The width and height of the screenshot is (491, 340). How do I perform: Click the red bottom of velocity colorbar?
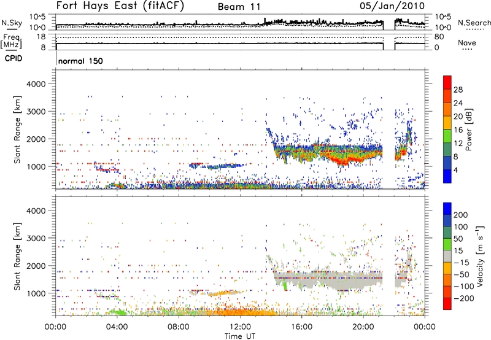click(447, 304)
